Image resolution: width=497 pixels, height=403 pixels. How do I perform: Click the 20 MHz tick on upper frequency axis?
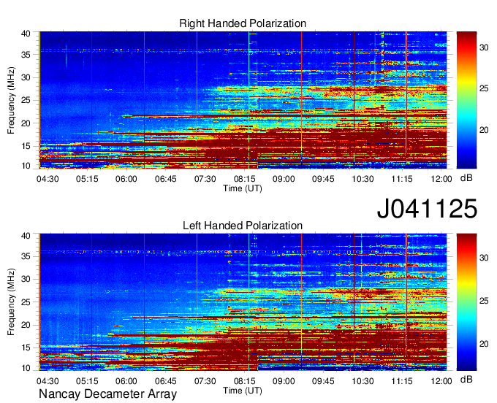(x=26, y=123)
